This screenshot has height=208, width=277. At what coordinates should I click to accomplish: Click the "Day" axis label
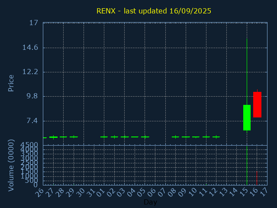point(150,202)
